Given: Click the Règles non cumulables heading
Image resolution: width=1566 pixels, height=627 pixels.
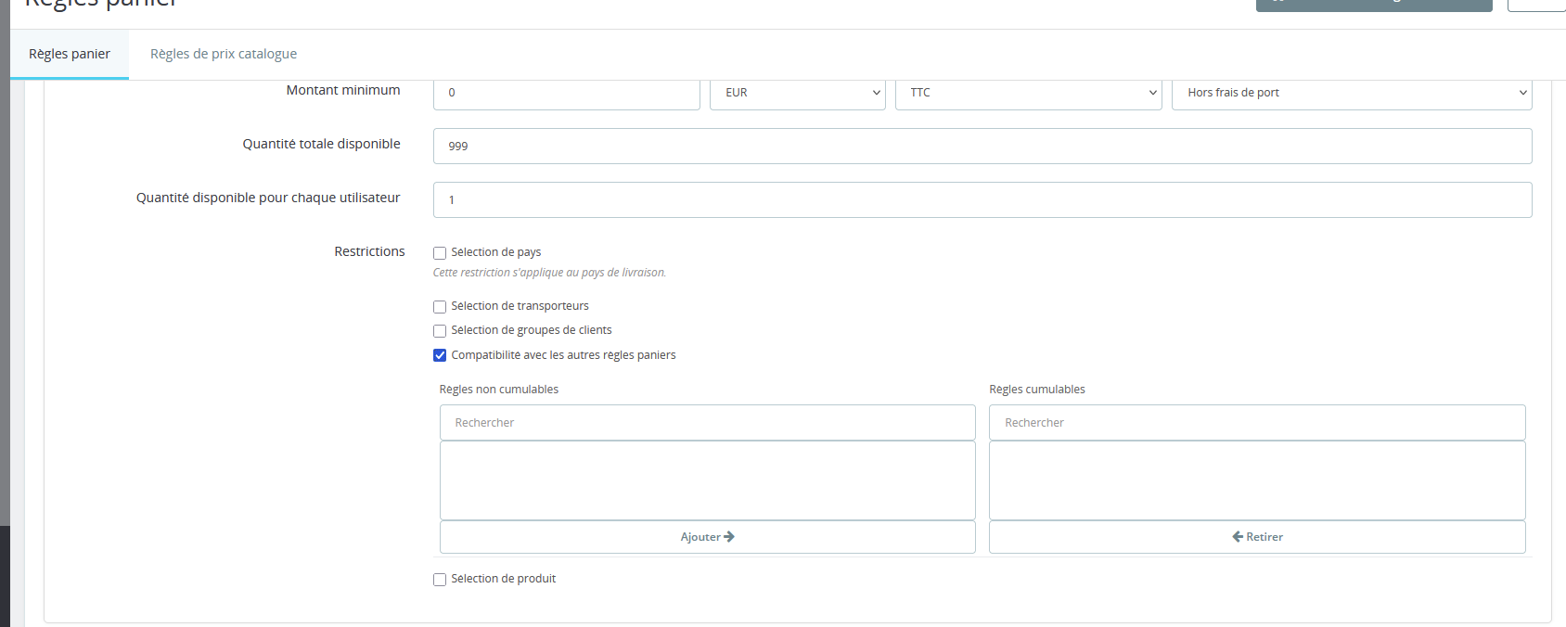Looking at the screenshot, I should [x=499, y=390].
